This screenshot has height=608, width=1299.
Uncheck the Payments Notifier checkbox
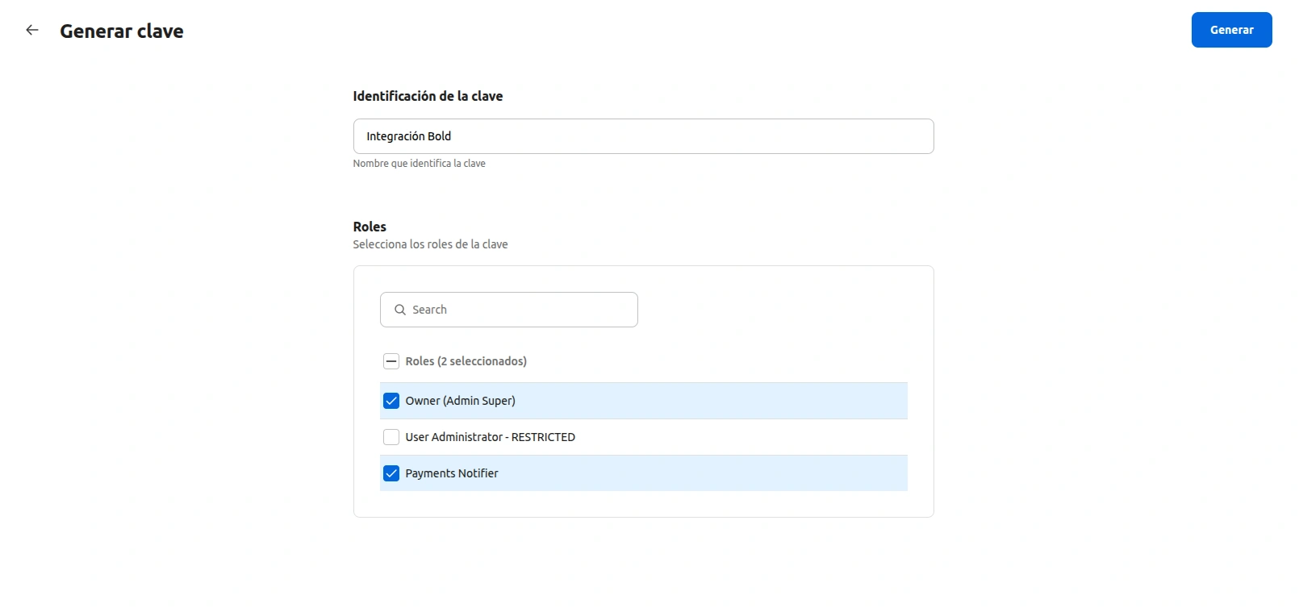391,473
